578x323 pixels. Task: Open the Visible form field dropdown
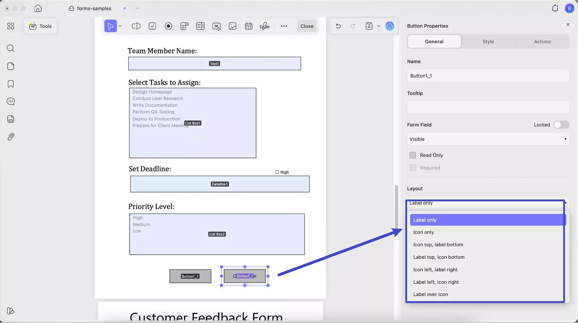pyautogui.click(x=488, y=139)
